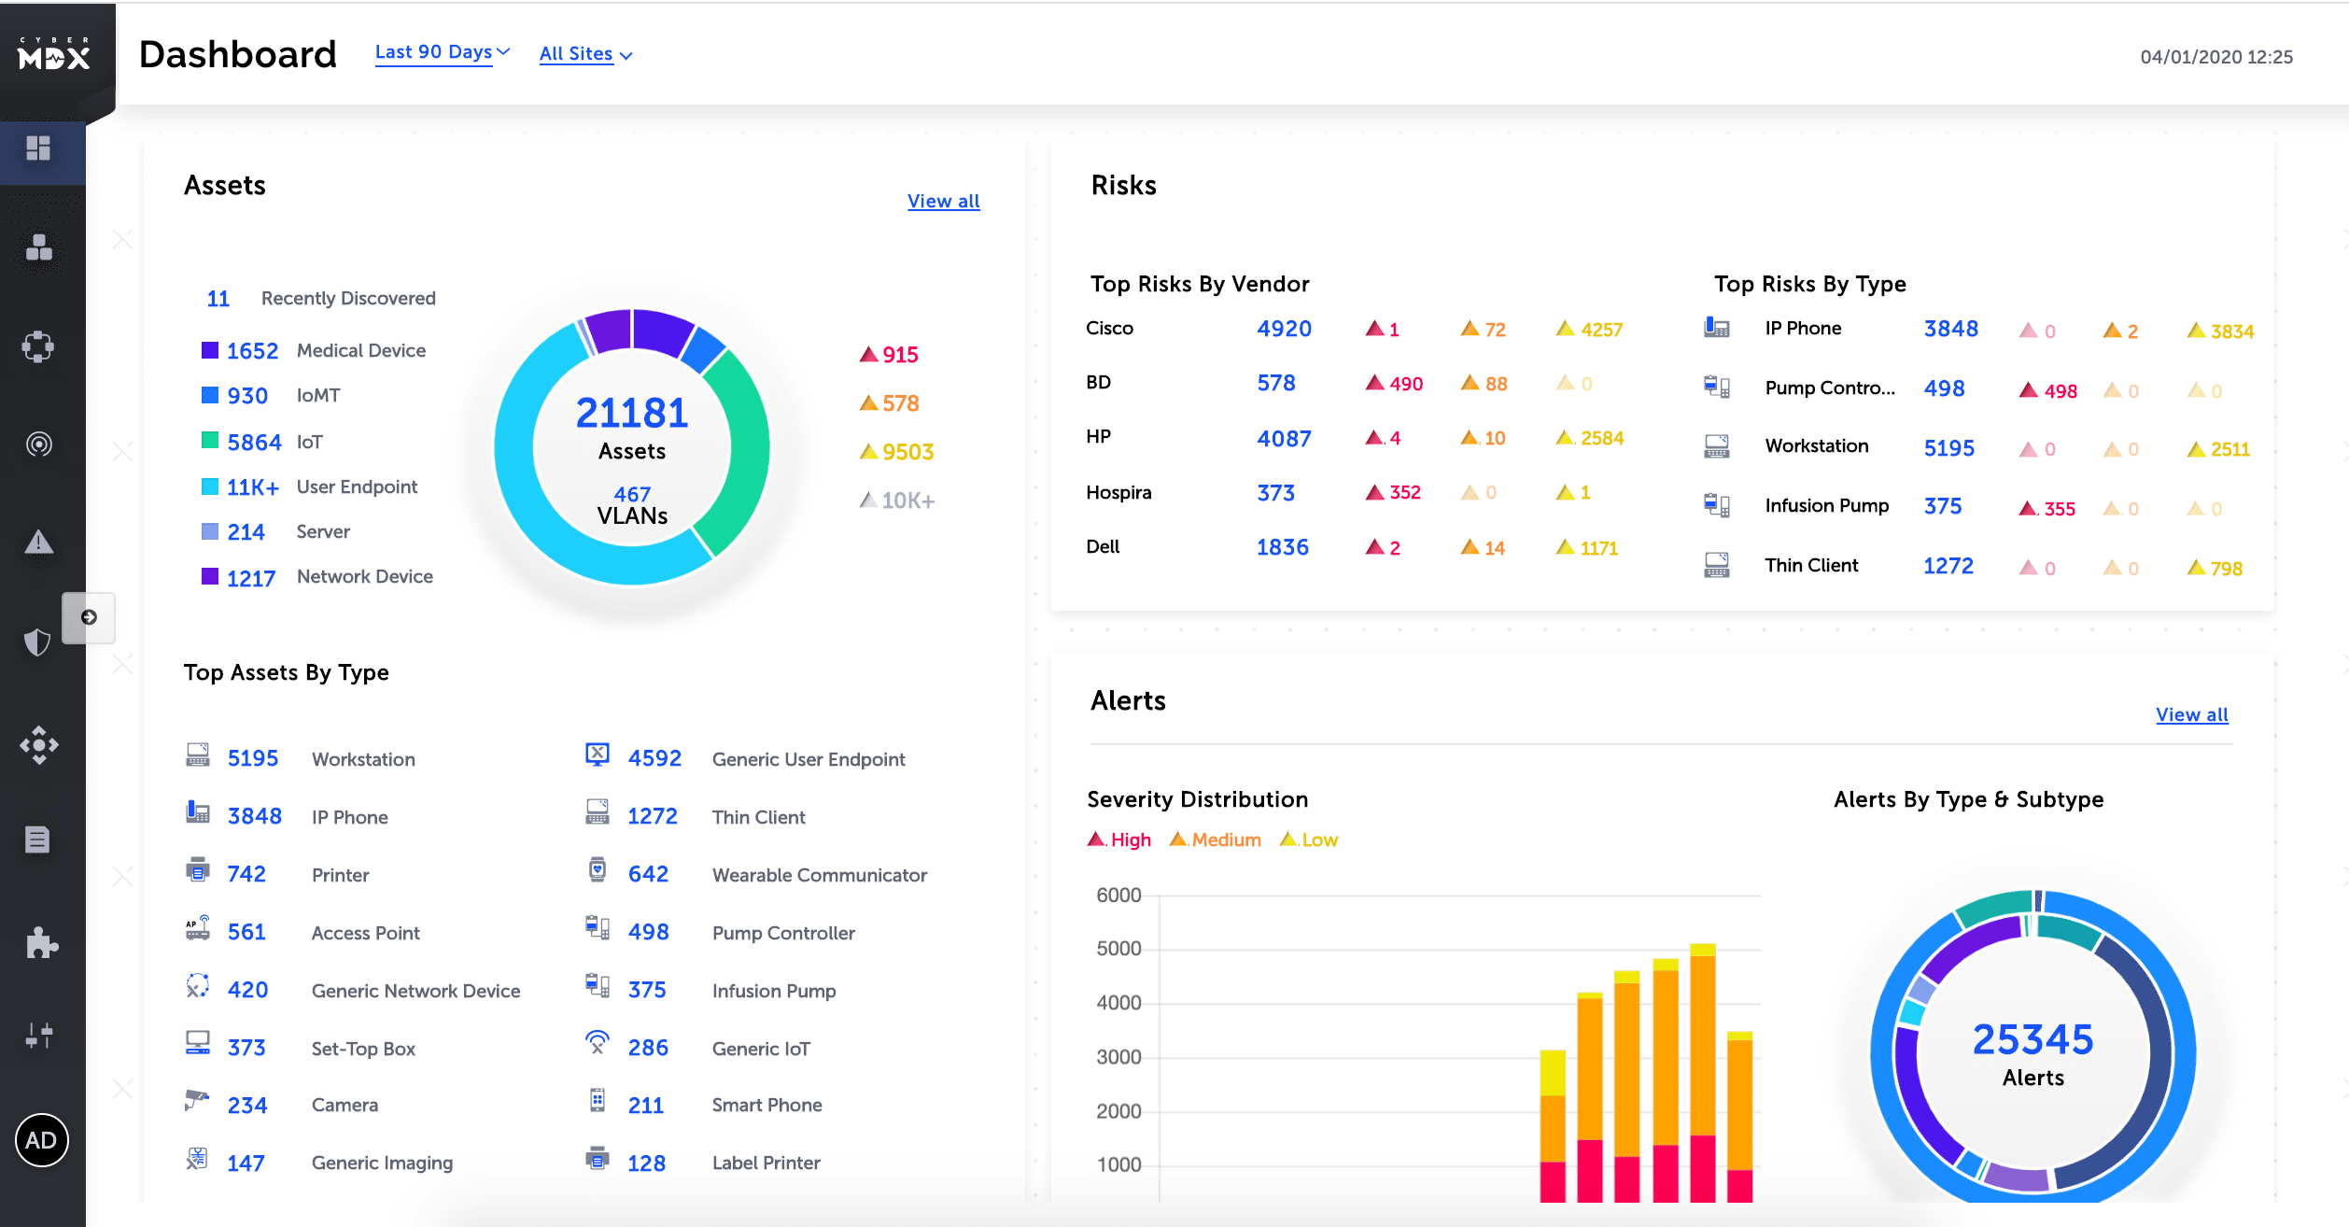This screenshot has height=1227, width=2349.
Task: Click View all link in Alerts
Action: coord(2191,714)
